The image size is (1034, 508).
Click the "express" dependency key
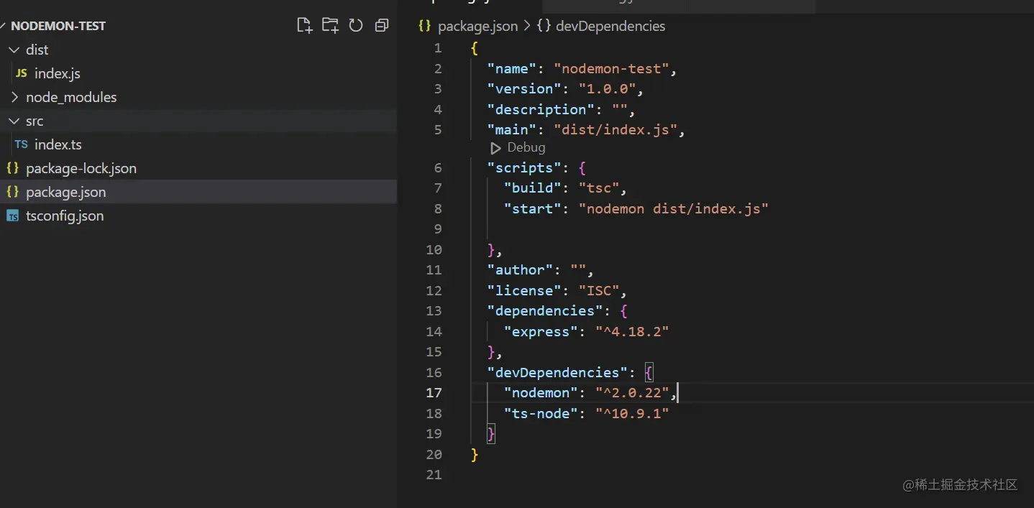tap(541, 331)
